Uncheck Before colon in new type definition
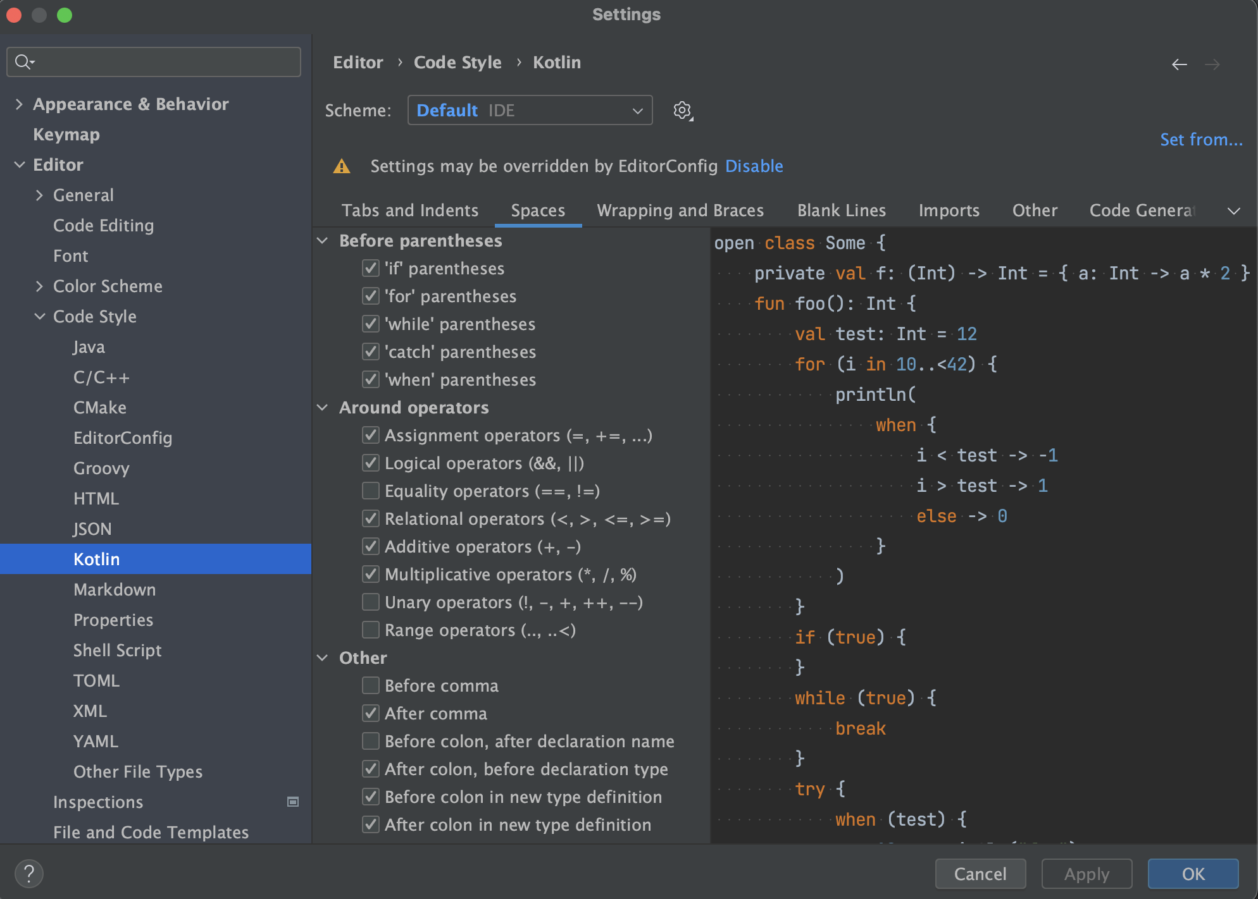Viewport: 1258px width, 899px height. point(371,797)
